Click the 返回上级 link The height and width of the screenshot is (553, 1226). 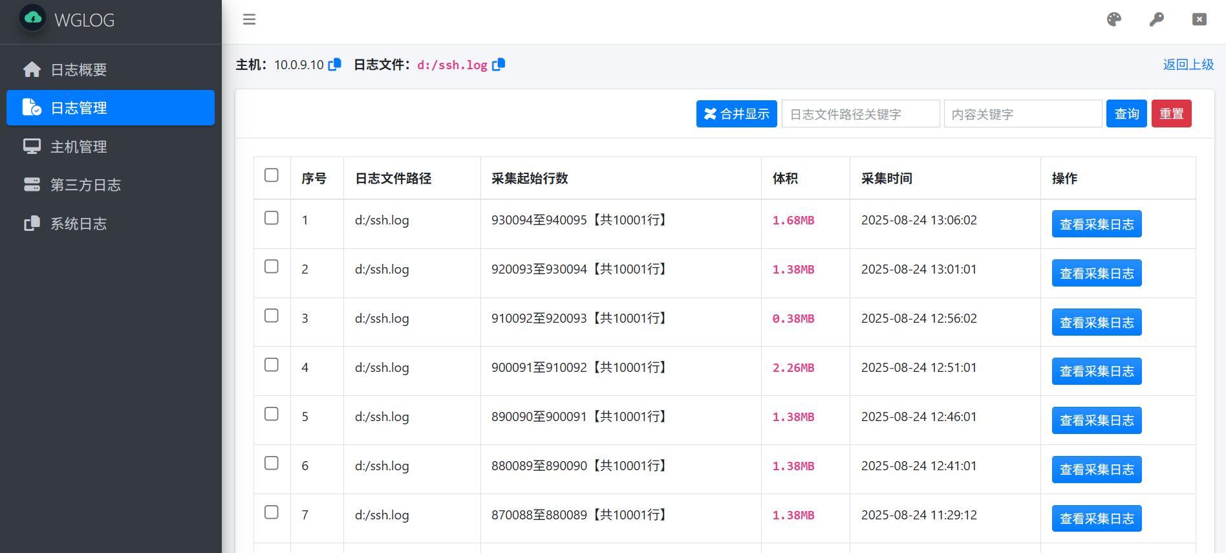click(1188, 65)
